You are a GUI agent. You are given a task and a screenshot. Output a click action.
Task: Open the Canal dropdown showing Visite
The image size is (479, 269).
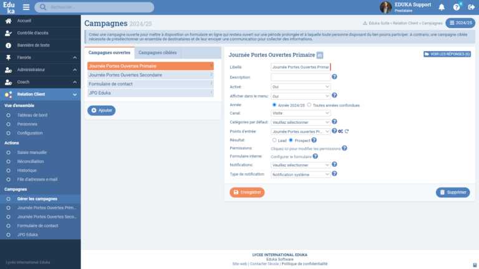point(301,114)
